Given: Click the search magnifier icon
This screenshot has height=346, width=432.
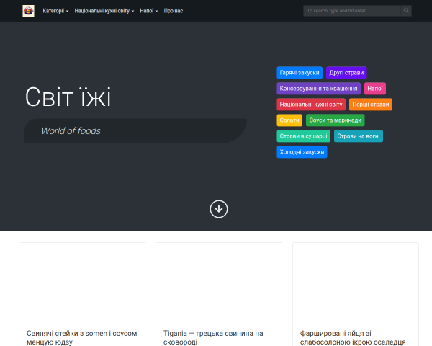Looking at the screenshot, I should pyautogui.click(x=406, y=11).
